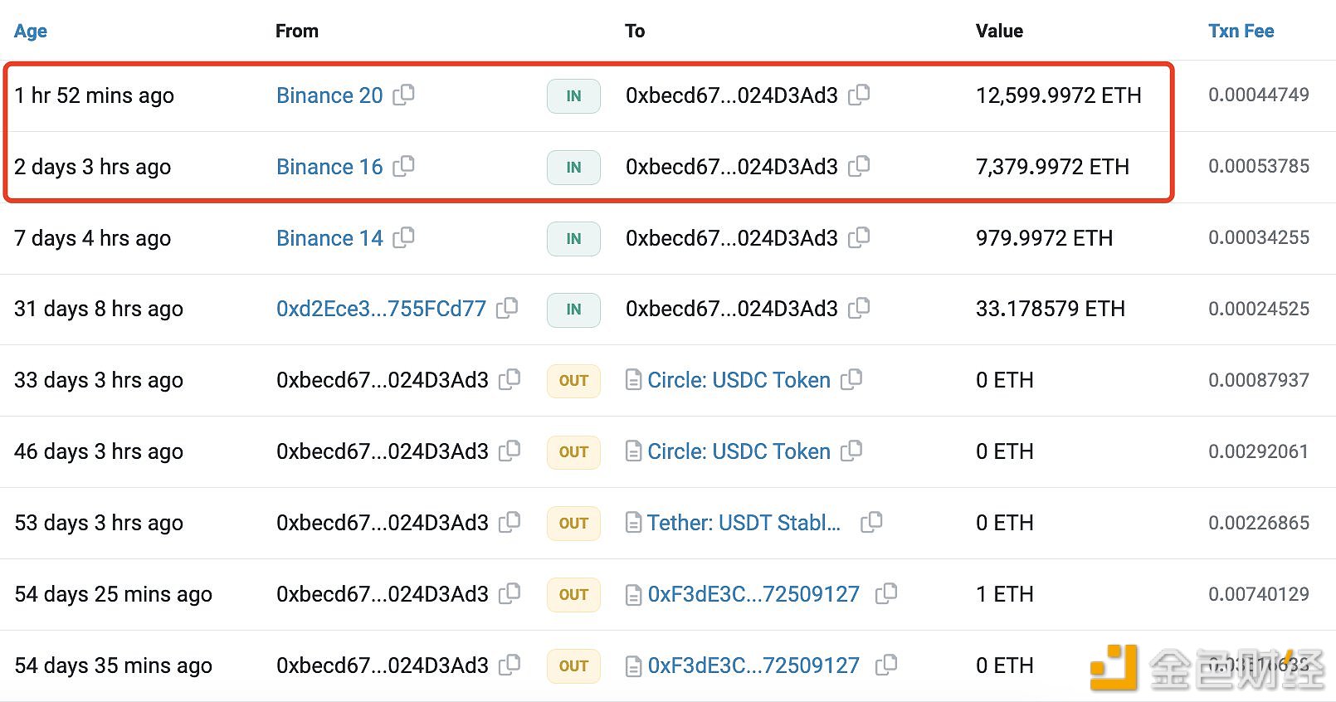
Task: Open address 0xd2Ece3...755FCd77
Action: point(381,309)
